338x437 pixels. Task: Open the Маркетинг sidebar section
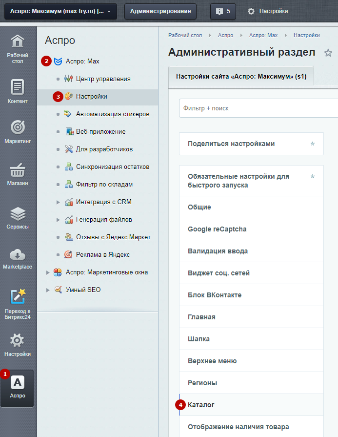click(x=17, y=131)
